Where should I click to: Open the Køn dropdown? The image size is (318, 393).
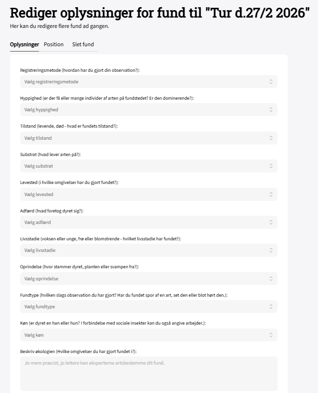click(148, 335)
